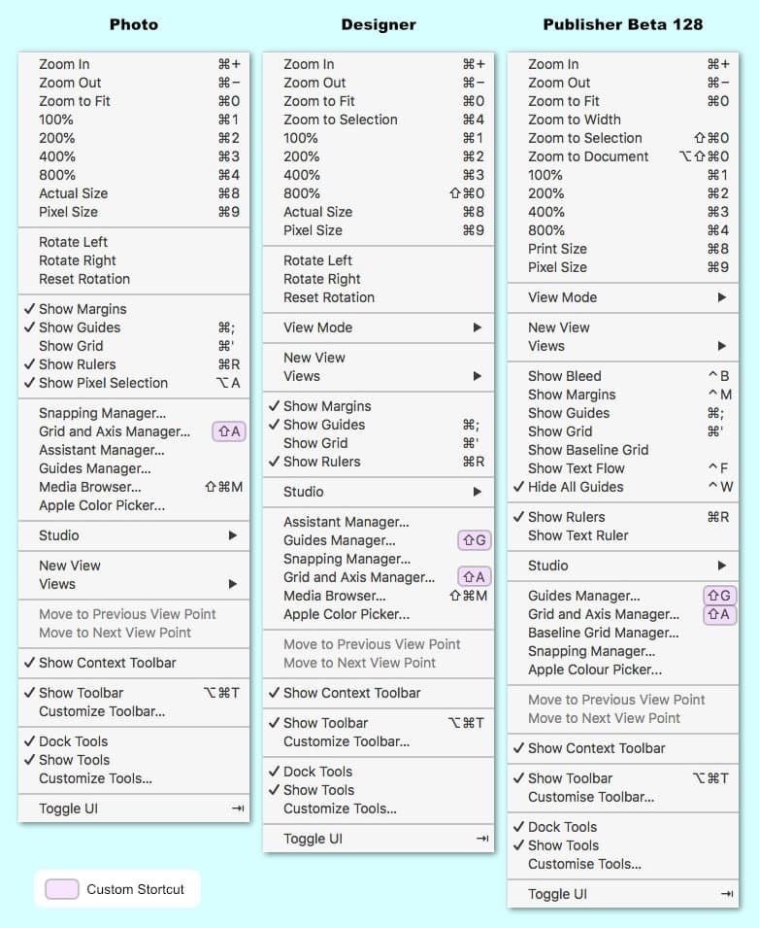Select Show Baseline Grid in Publisher menu

623,450
